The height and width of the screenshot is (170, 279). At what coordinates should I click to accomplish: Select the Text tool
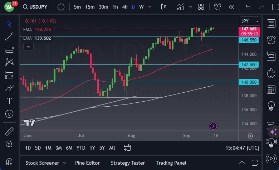point(9,101)
